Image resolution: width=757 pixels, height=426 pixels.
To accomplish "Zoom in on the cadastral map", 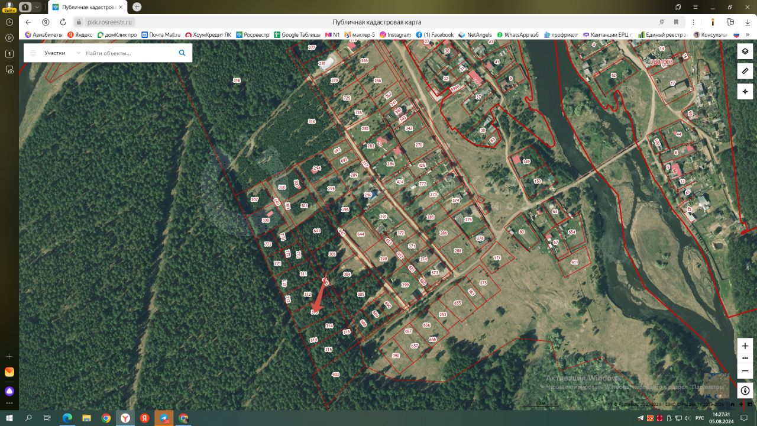I will click(x=745, y=346).
